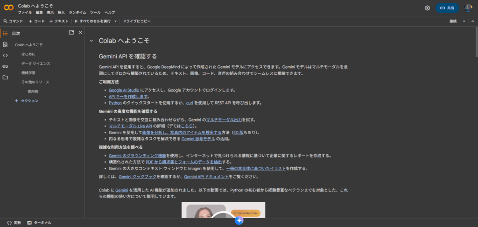Collapse the header using the up chevron
This screenshot has width=478, height=227.
click(x=472, y=21)
